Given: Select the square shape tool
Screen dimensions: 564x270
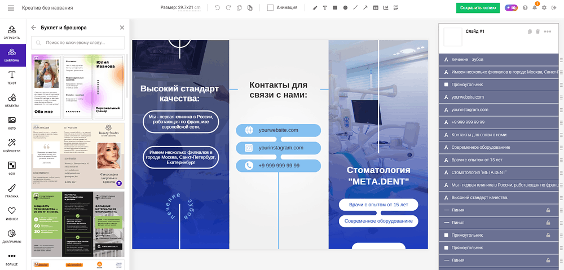Looking at the screenshot, I should [x=335, y=7].
